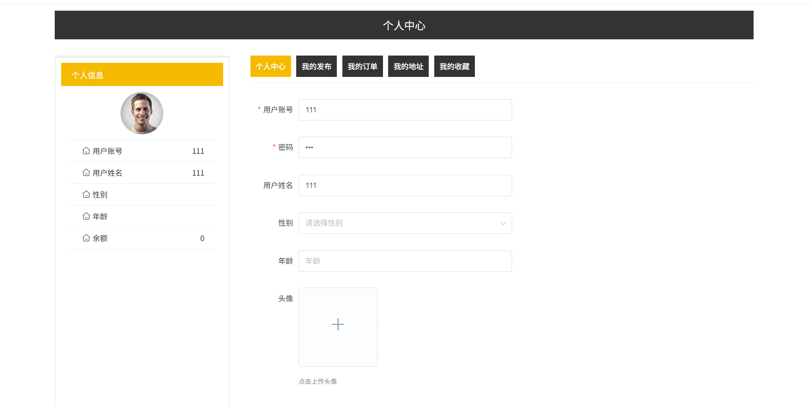810x406 pixels.
Task: Switch to the 个人中心 tab
Action: point(271,66)
